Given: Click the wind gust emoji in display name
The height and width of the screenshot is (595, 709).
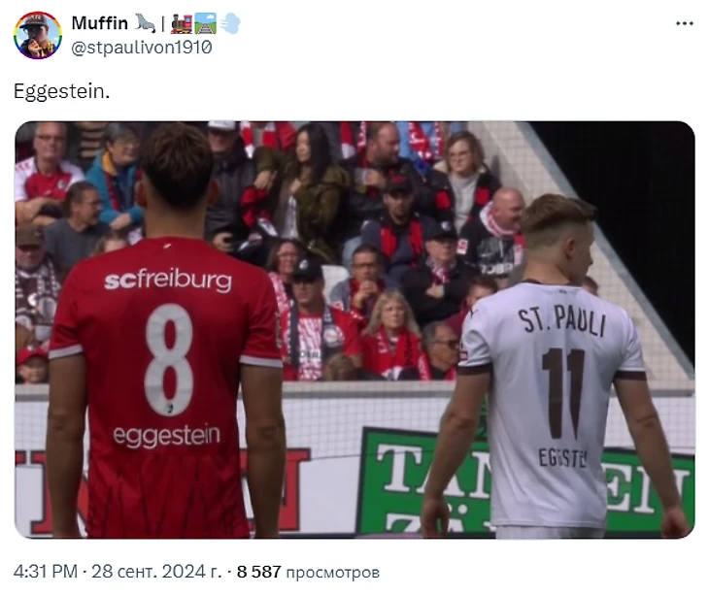Looking at the screenshot, I should [x=230, y=23].
